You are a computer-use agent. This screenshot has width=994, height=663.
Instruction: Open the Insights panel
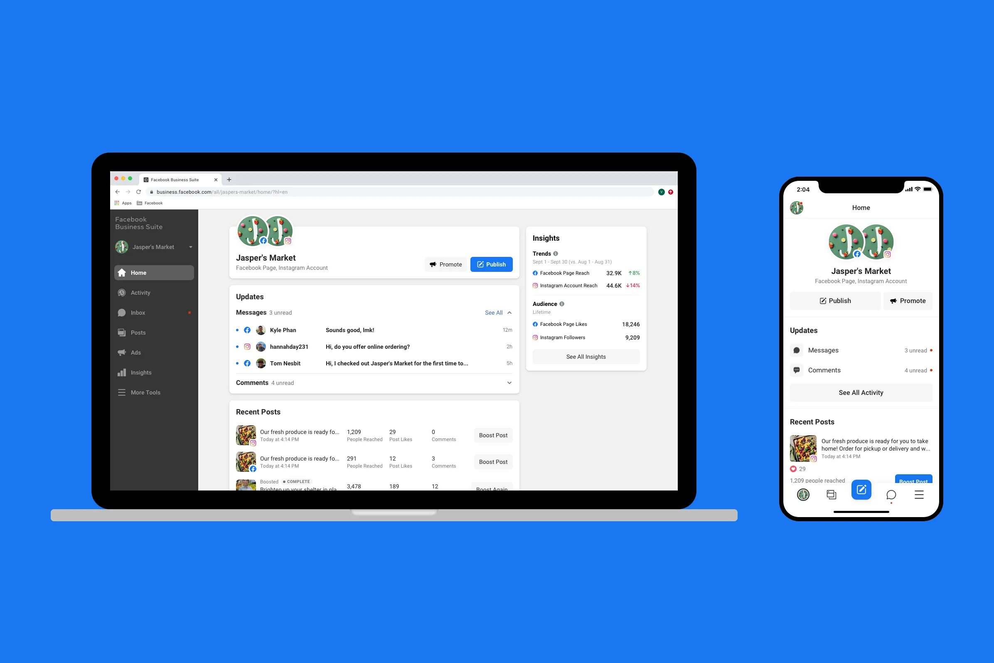click(141, 372)
